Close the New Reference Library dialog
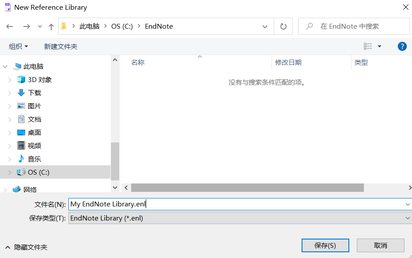Screen dimensions: 412x258 point(406,7)
